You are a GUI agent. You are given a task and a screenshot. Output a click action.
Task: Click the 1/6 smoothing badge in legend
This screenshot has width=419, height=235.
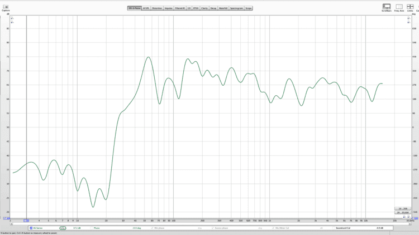pyautogui.click(x=63, y=228)
